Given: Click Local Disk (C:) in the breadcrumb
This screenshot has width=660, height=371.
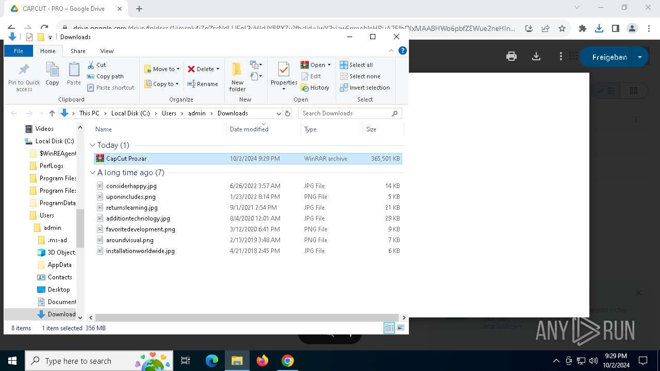Looking at the screenshot, I should click(x=130, y=113).
